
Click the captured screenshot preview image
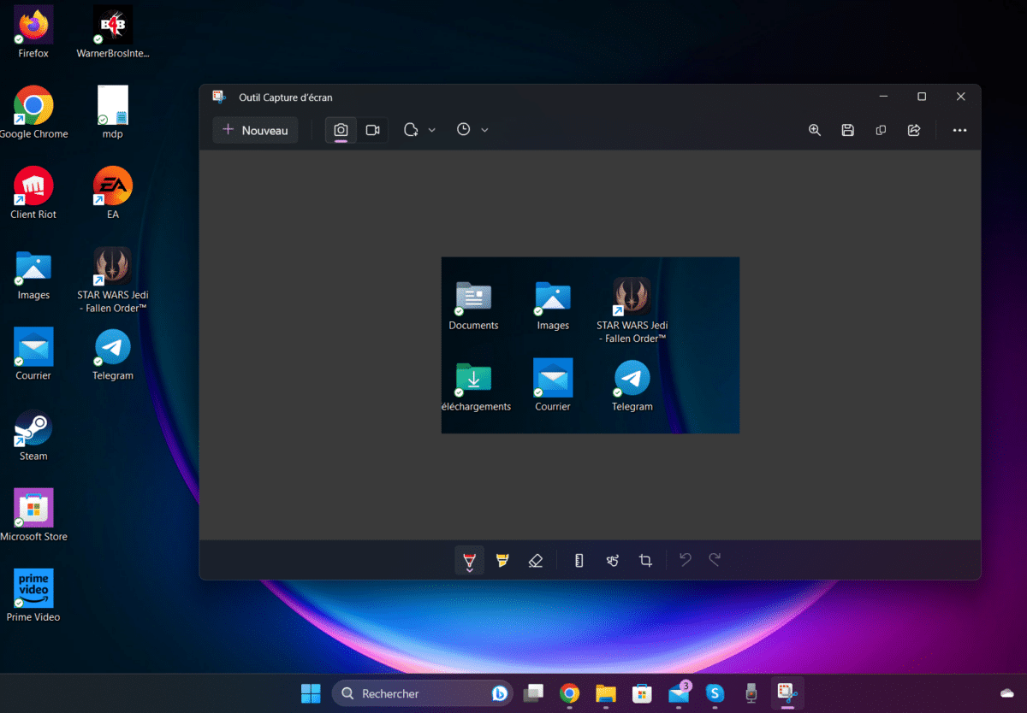[591, 345]
